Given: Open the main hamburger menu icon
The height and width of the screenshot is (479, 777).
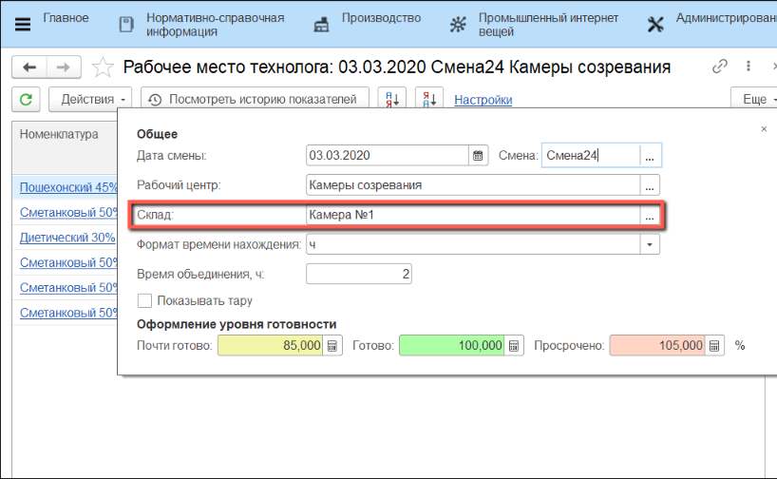Looking at the screenshot, I should click(23, 25).
